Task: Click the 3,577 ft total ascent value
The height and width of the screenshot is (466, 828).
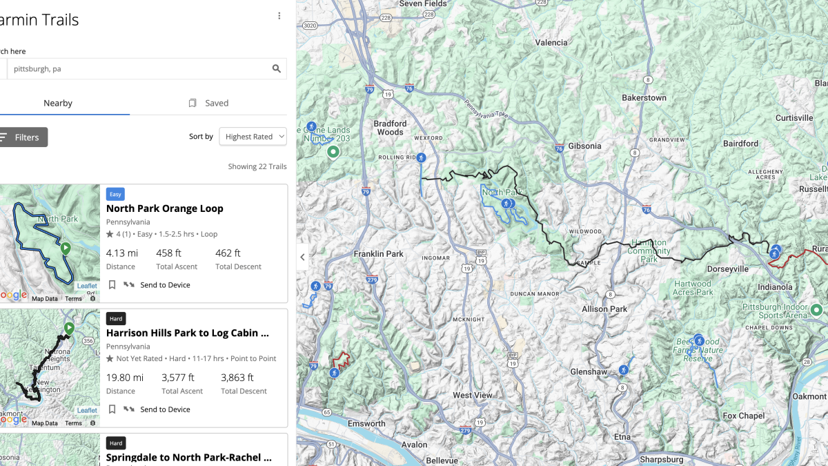Action: (178, 378)
